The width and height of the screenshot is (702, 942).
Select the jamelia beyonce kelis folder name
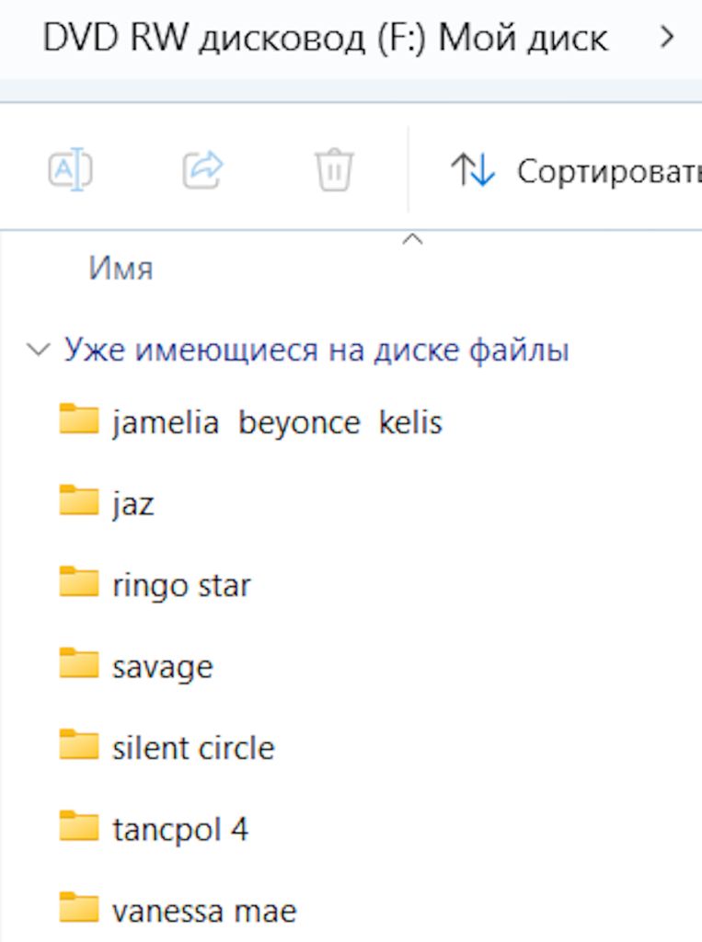(x=277, y=423)
